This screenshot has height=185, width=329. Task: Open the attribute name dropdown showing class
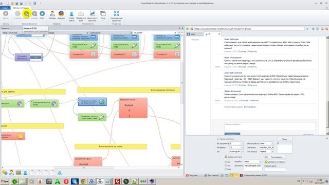272,143
